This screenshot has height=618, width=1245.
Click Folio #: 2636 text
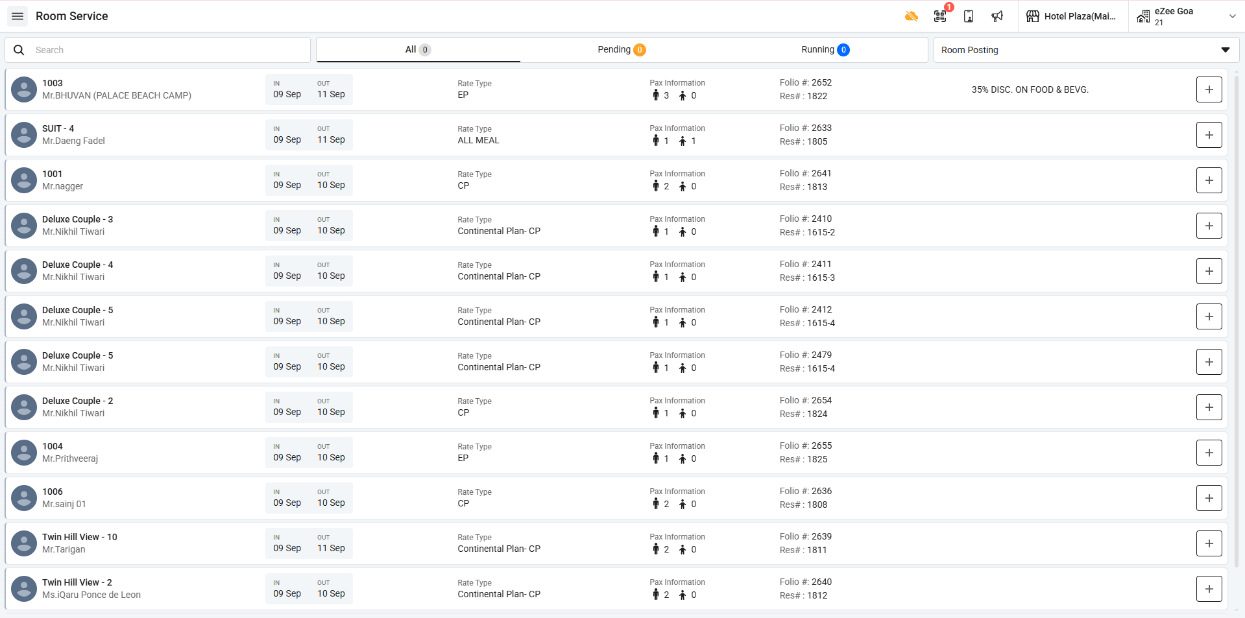click(x=806, y=491)
